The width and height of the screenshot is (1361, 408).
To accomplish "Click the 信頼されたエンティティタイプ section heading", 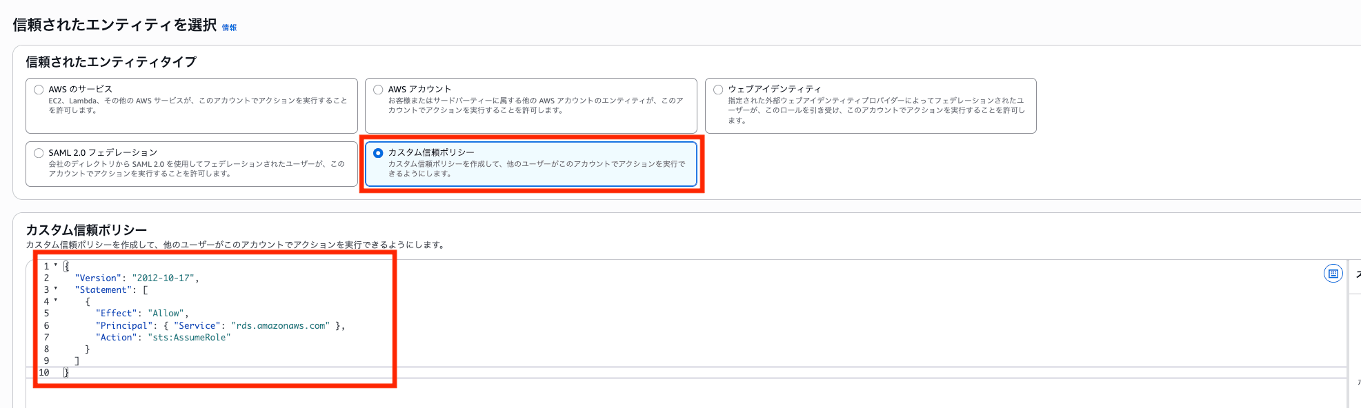I will (111, 62).
